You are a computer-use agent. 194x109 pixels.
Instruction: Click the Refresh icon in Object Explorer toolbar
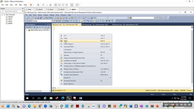coord(45,27)
